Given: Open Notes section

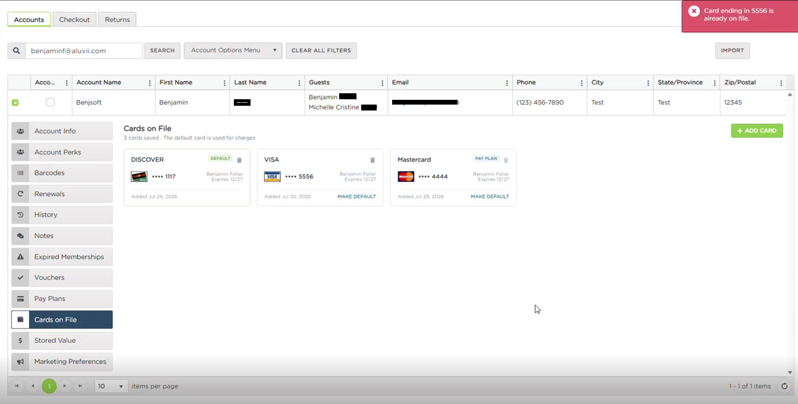Looking at the screenshot, I should click(62, 236).
